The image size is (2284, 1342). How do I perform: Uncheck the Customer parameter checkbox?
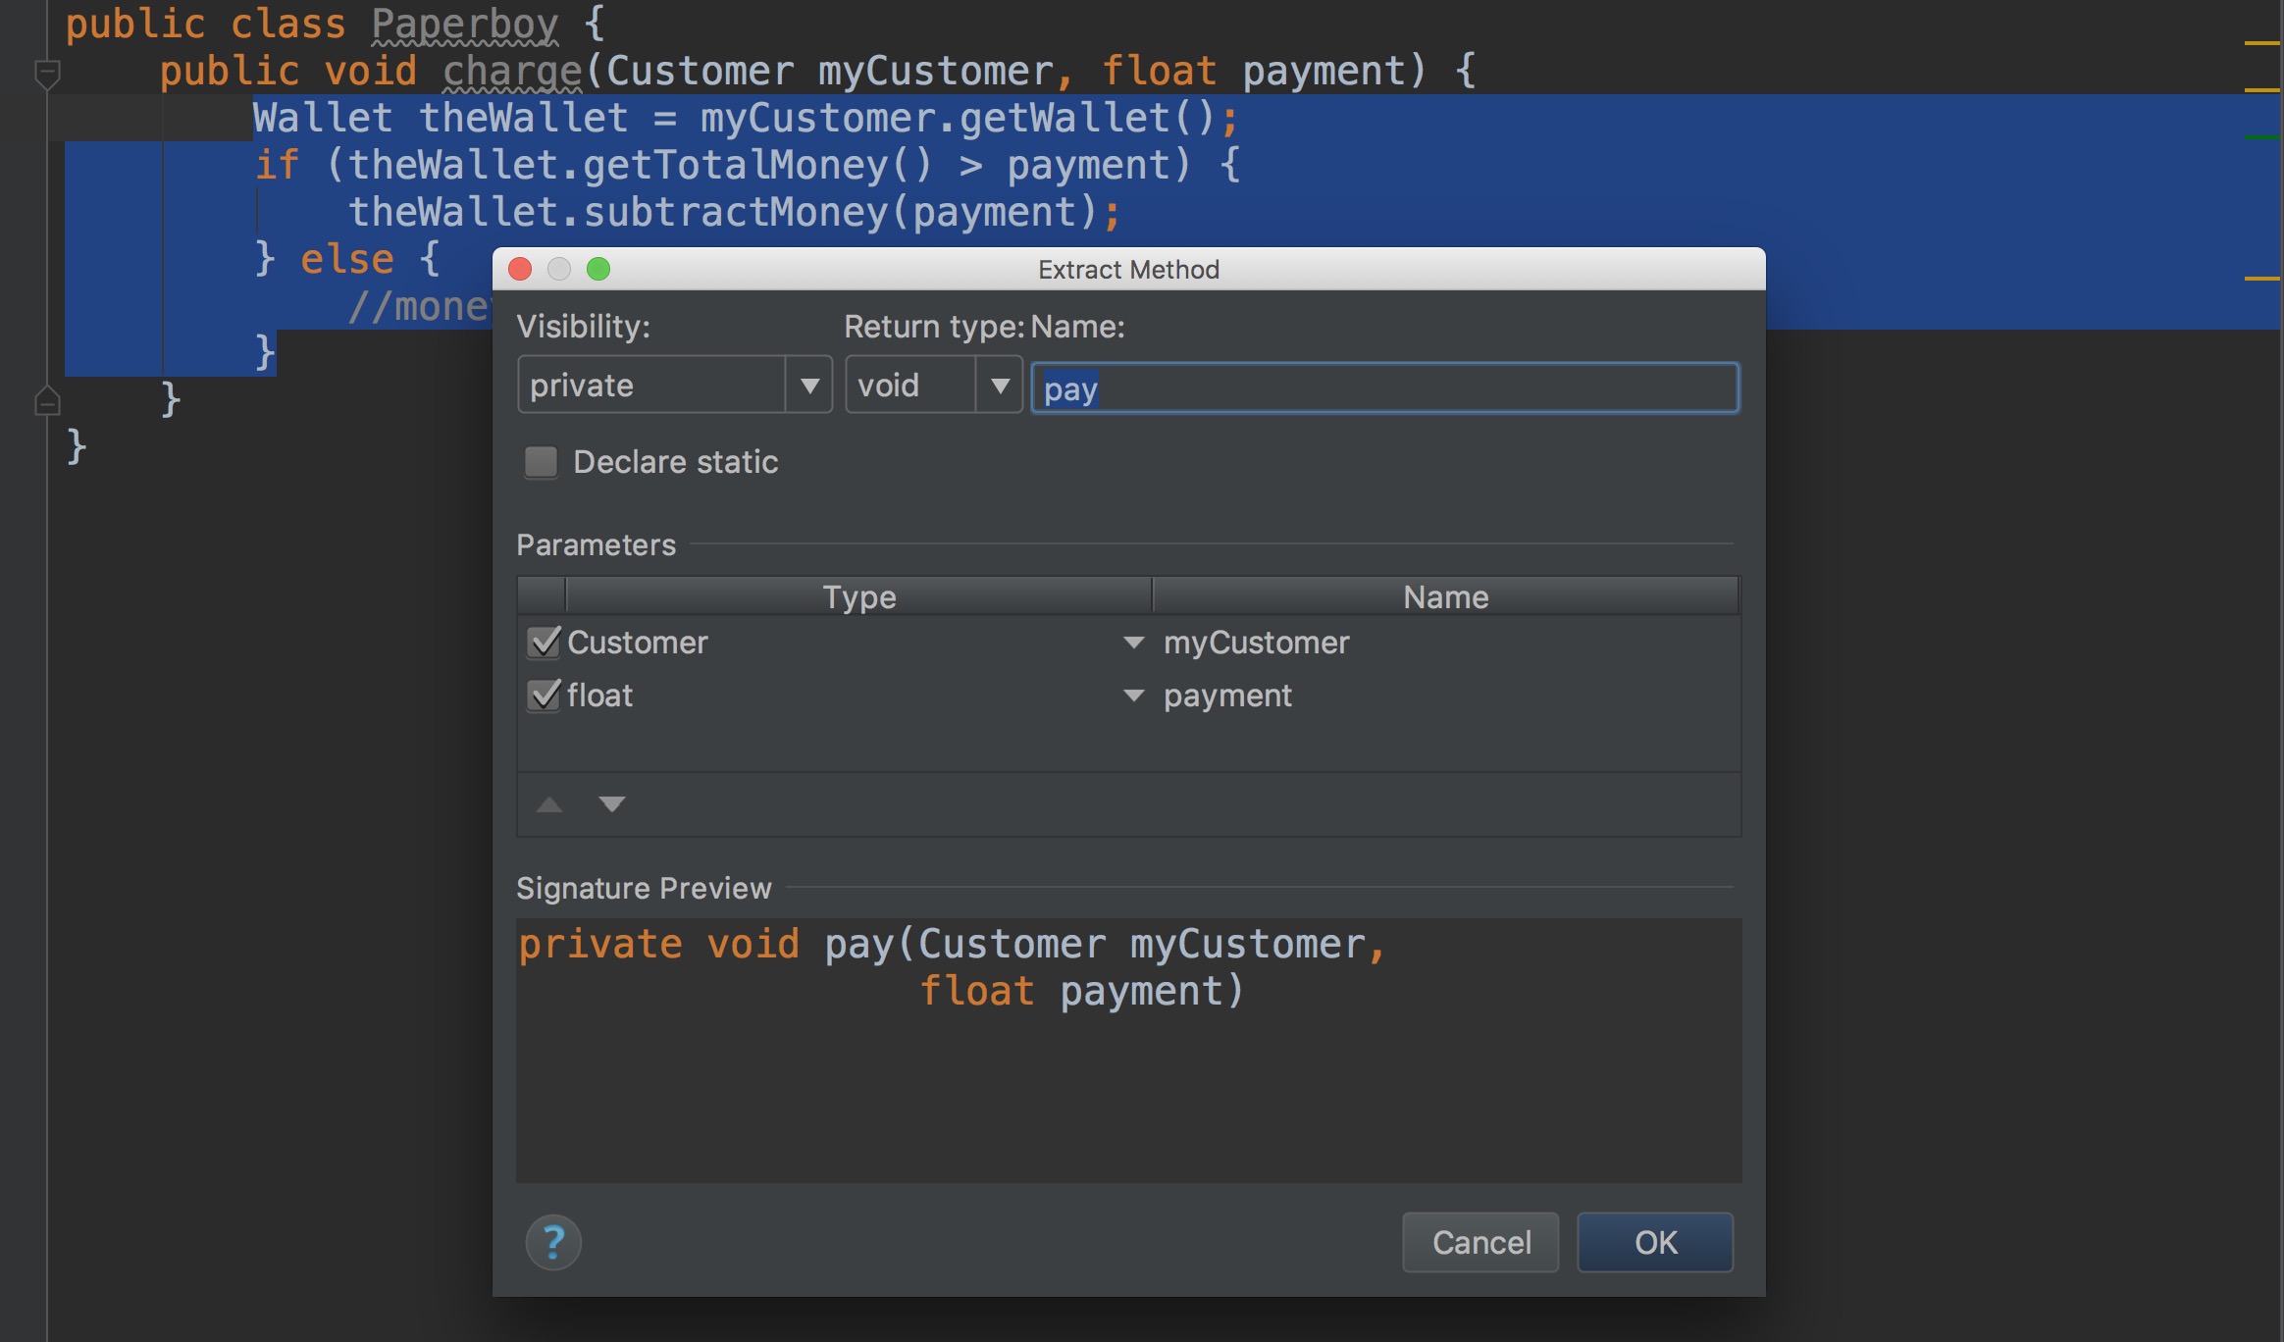click(x=544, y=643)
